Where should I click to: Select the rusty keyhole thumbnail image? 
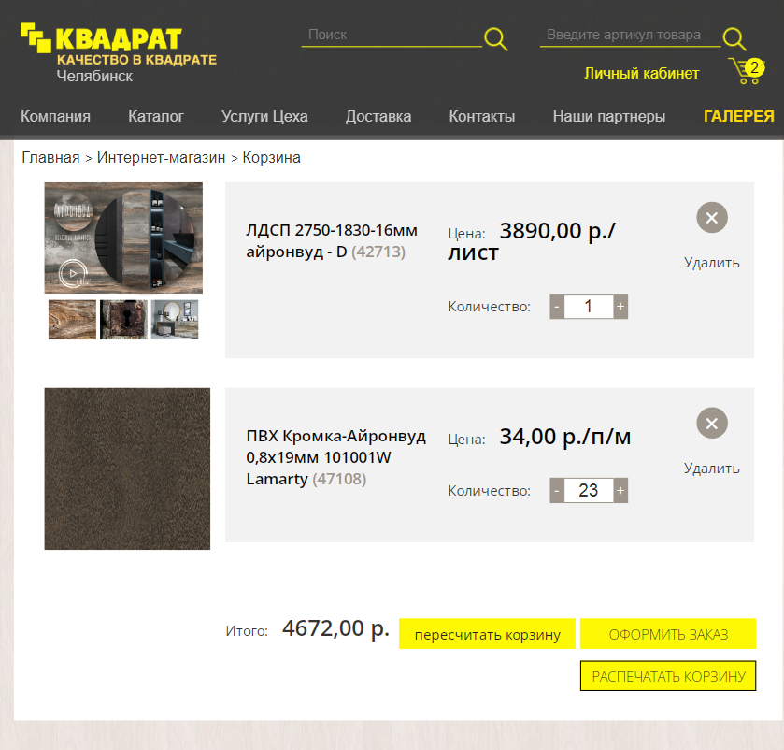123,320
